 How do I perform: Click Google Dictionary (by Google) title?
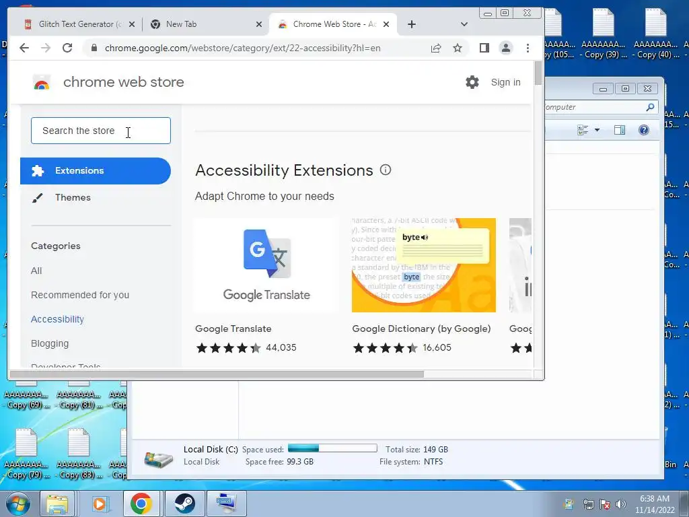coord(421,329)
